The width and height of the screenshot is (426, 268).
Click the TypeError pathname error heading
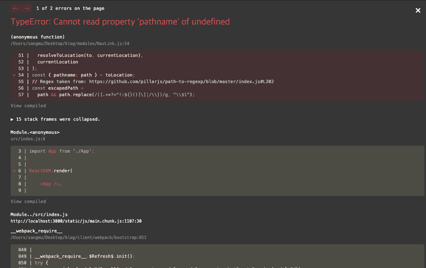pyautogui.click(x=120, y=22)
